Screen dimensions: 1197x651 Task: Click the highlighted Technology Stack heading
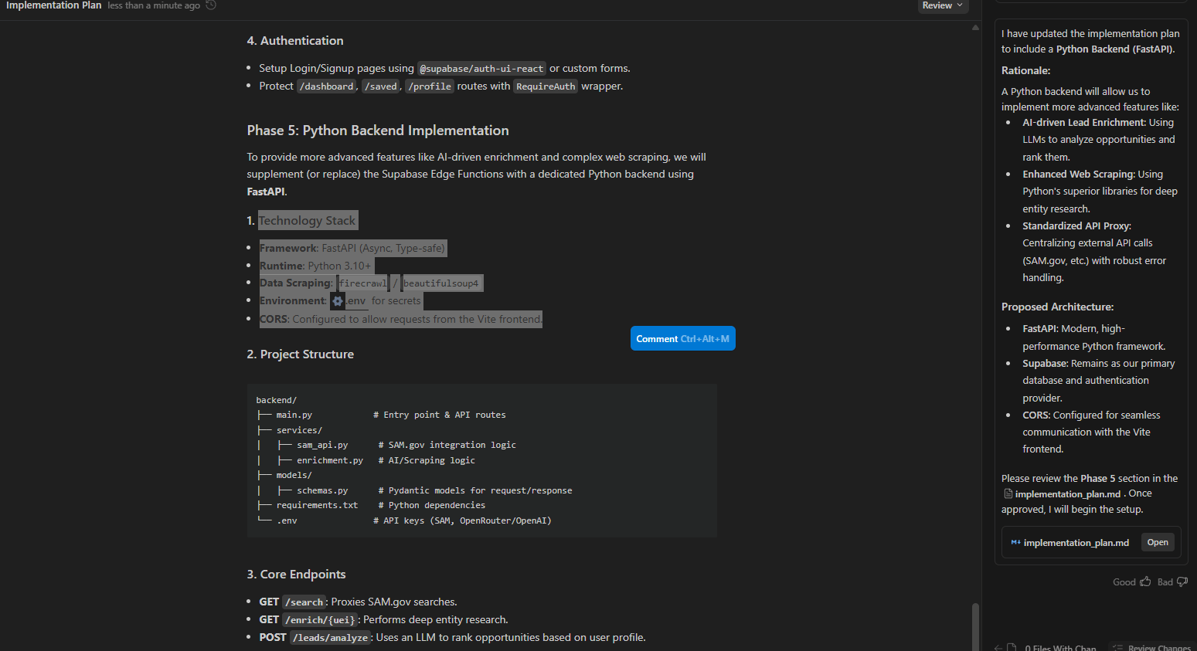308,220
